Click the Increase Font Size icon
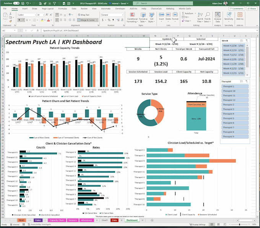 [x=47, y=15]
